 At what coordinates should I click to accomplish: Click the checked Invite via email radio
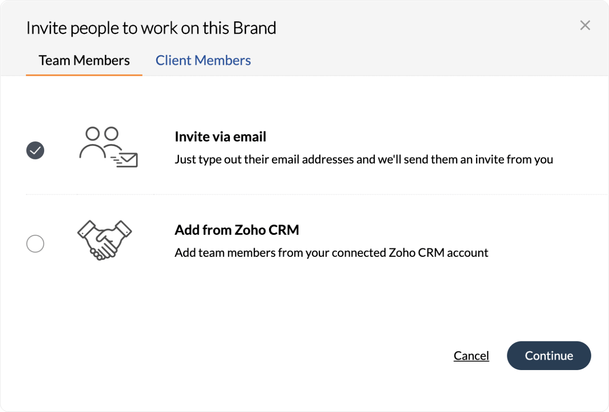(x=35, y=150)
